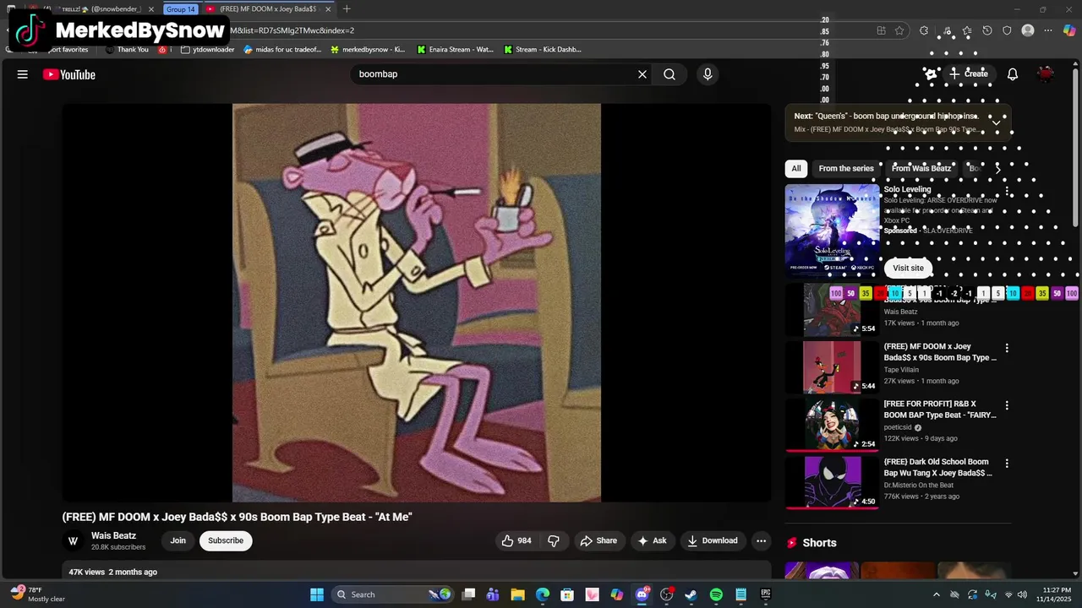This screenshot has height=608, width=1082.
Task: Open options for the poeticsid video
Action: pyautogui.click(x=1007, y=405)
